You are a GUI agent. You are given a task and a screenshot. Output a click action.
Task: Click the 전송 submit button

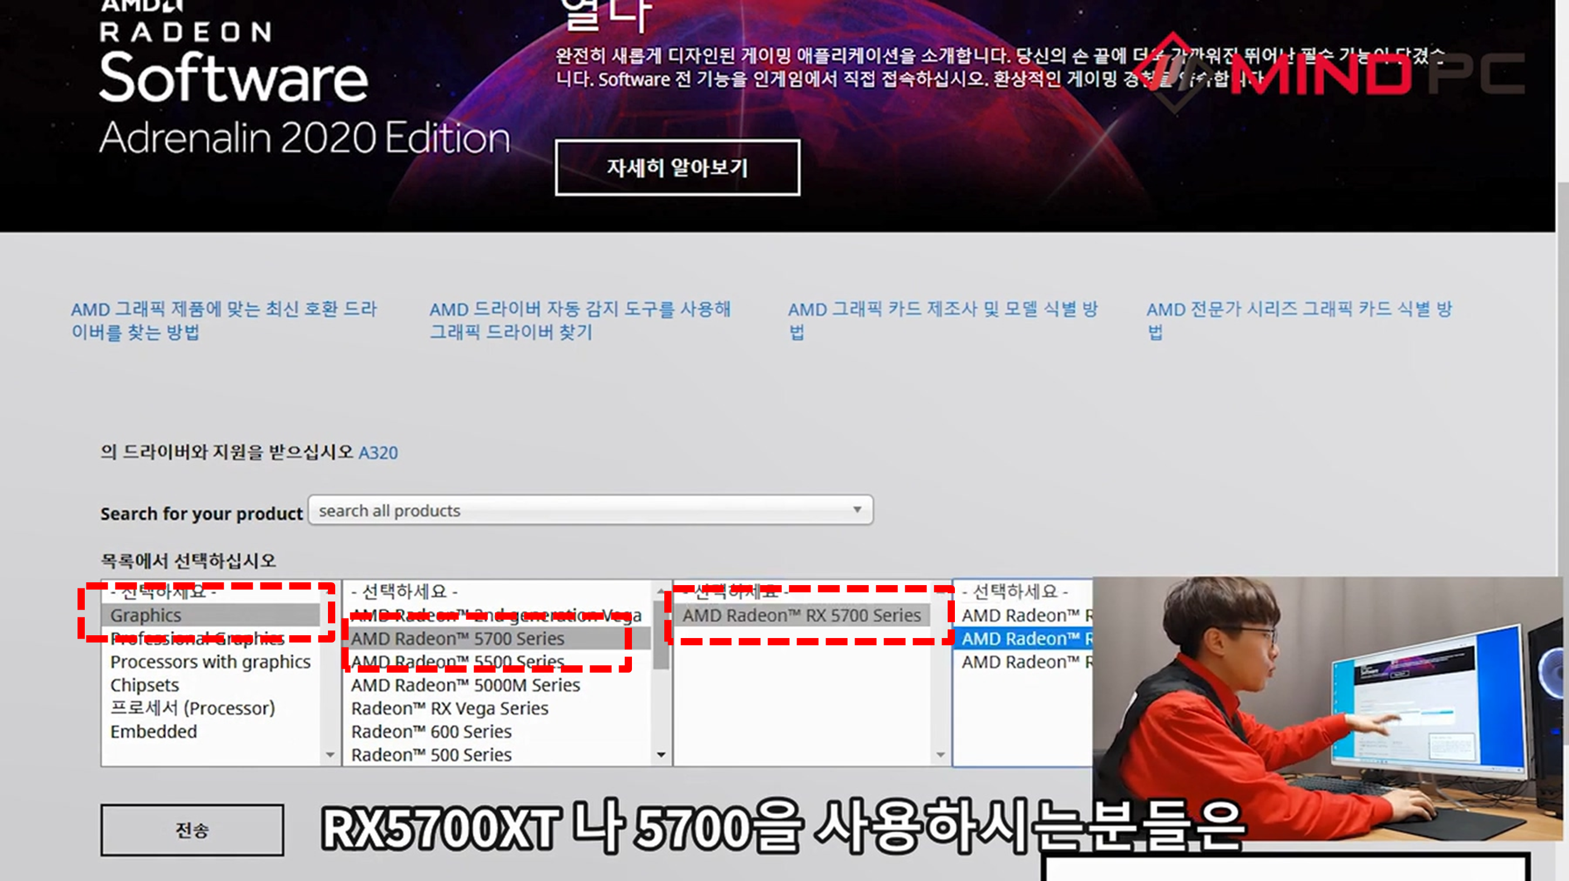tap(192, 830)
